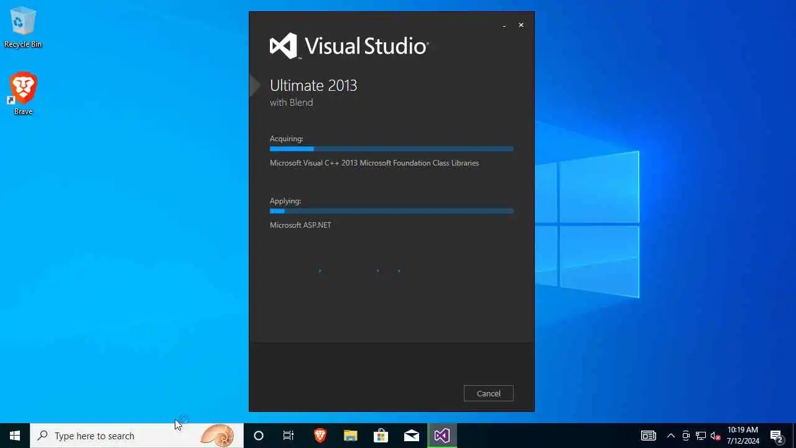Click the Visual Studio logo in installer

(x=349, y=47)
